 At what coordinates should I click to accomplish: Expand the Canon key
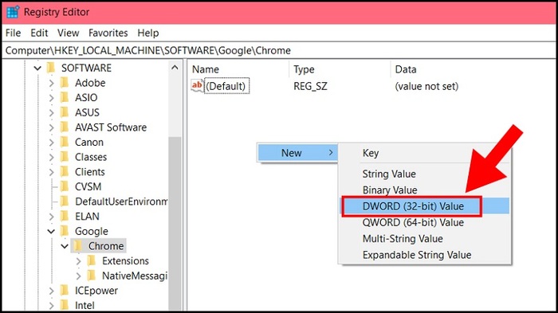52,143
